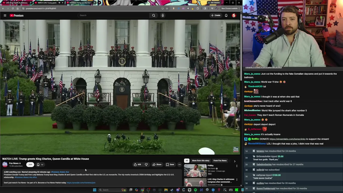Like the video with thumbs-up button
Screen dimensions: 343x193
pos(137,165)
